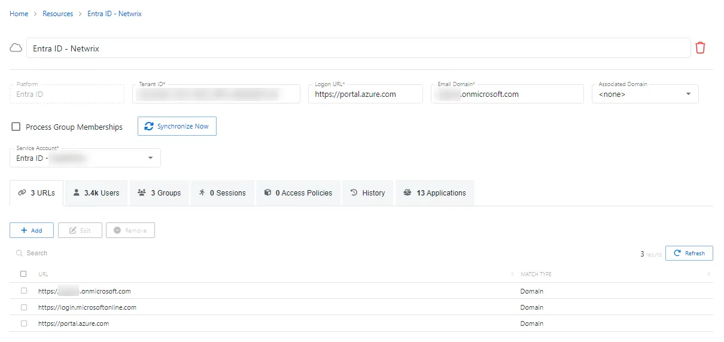The image size is (724, 342).
Task: Sort by MATCH TYPE column header
Action: tap(536, 274)
